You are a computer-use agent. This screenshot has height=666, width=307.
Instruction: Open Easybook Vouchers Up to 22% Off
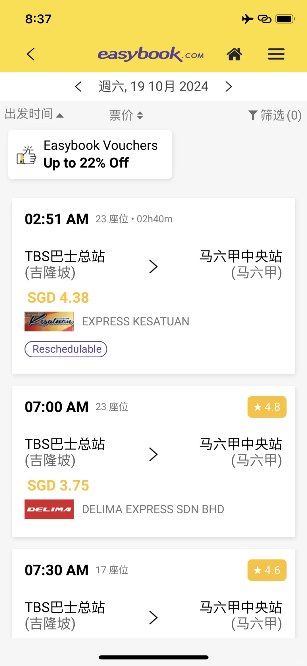point(90,154)
